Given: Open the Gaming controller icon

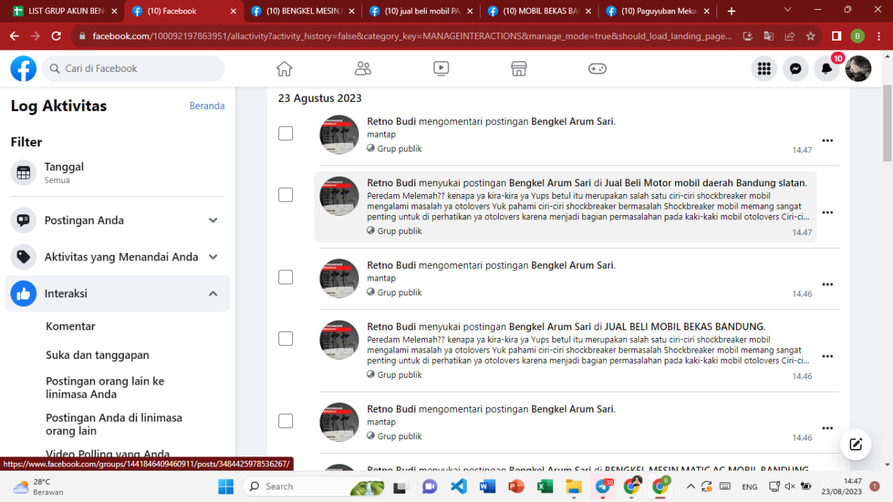Looking at the screenshot, I should 597,68.
